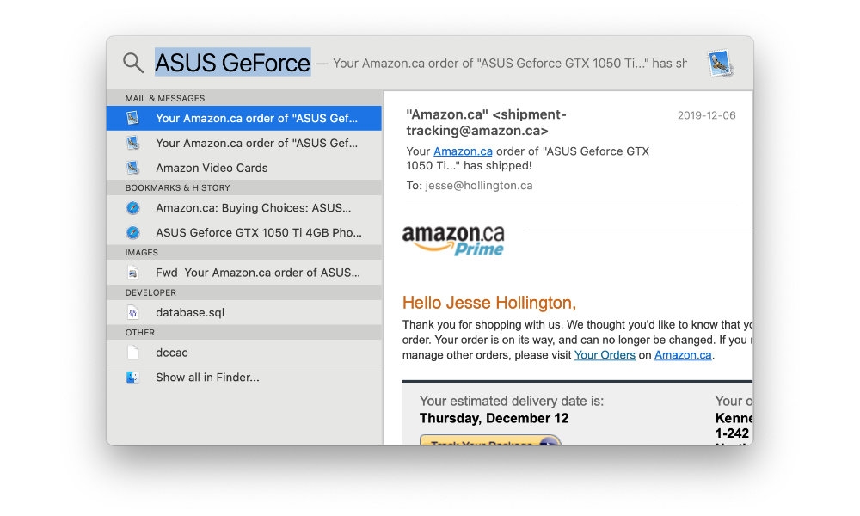Select the second Your Amazon.ca order mail result
Image resolution: width=860 pixels, height=516 pixels.
(x=255, y=143)
